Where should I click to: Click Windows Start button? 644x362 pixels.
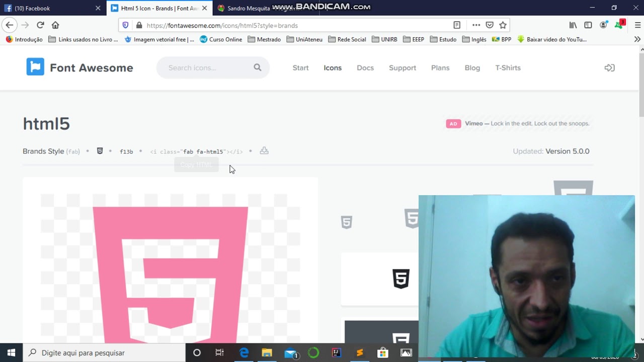(11, 353)
